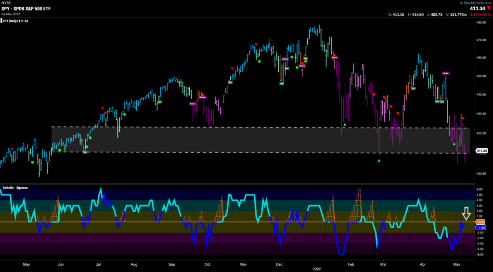
Task: Click the blue -1.00 oscillator value tag
Action: point(480,227)
